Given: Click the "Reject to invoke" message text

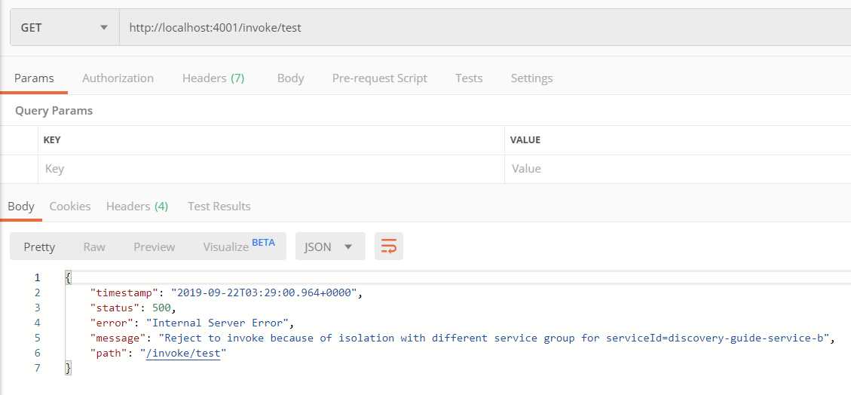Looking at the screenshot, I should pos(494,338).
